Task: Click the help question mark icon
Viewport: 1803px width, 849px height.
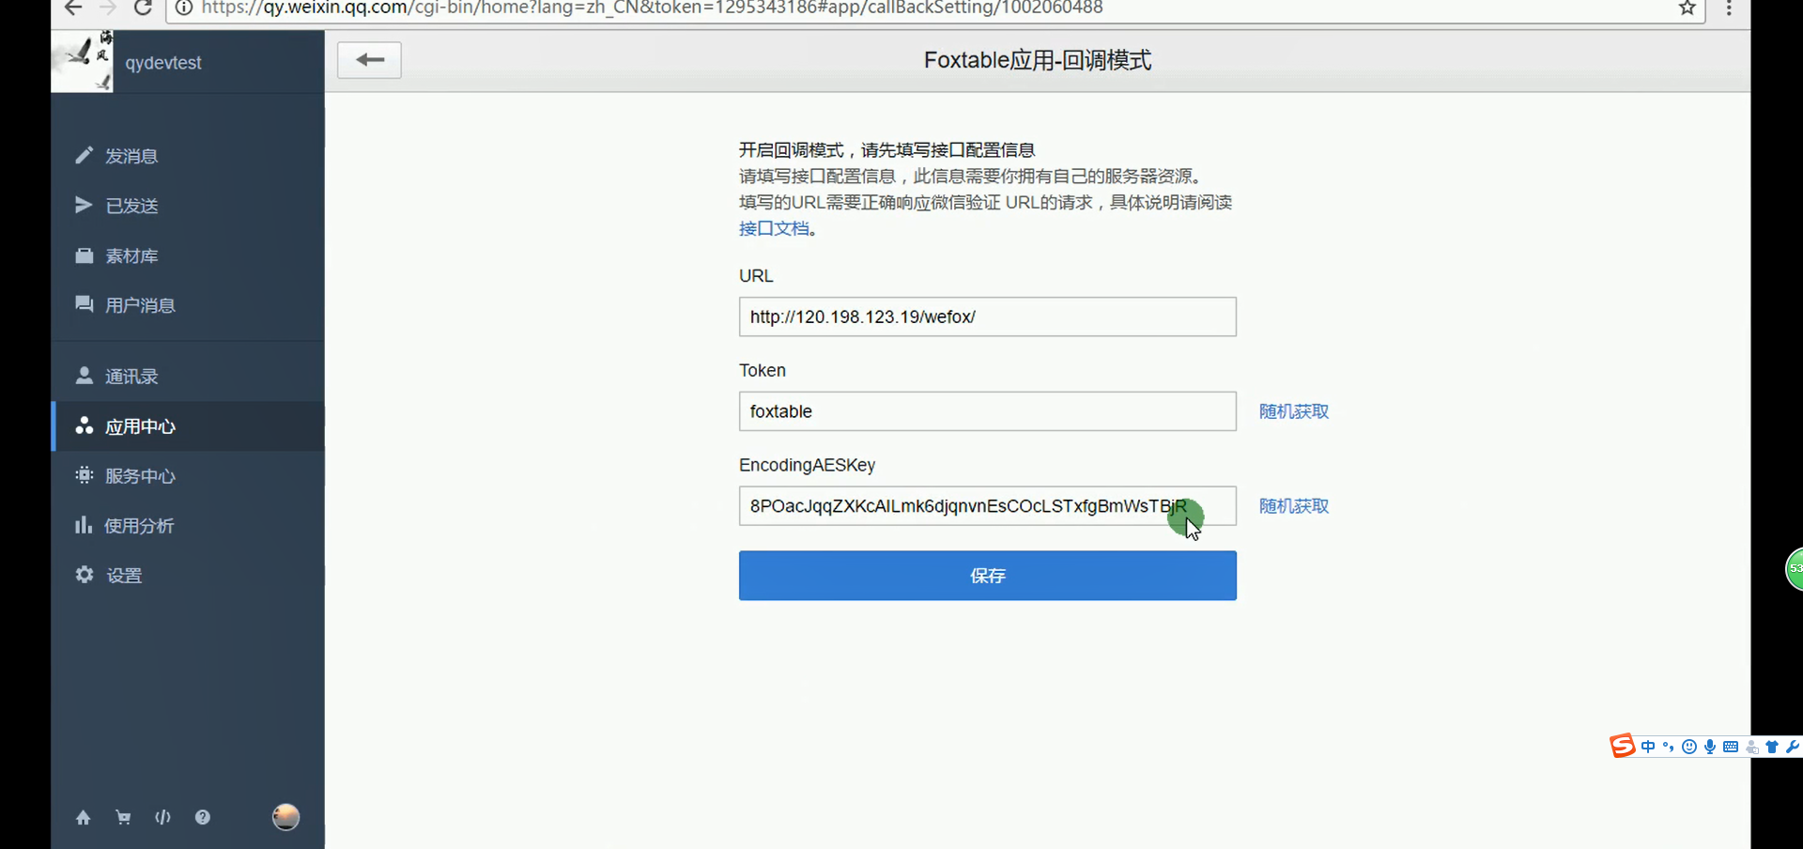Action: point(203,817)
